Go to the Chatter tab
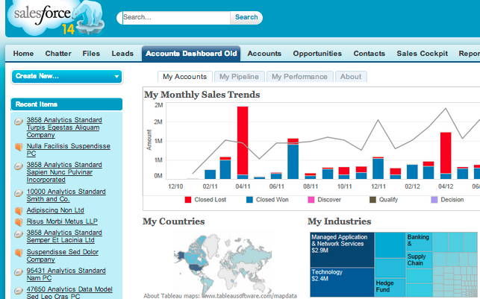The image size is (480, 299). pos(58,54)
